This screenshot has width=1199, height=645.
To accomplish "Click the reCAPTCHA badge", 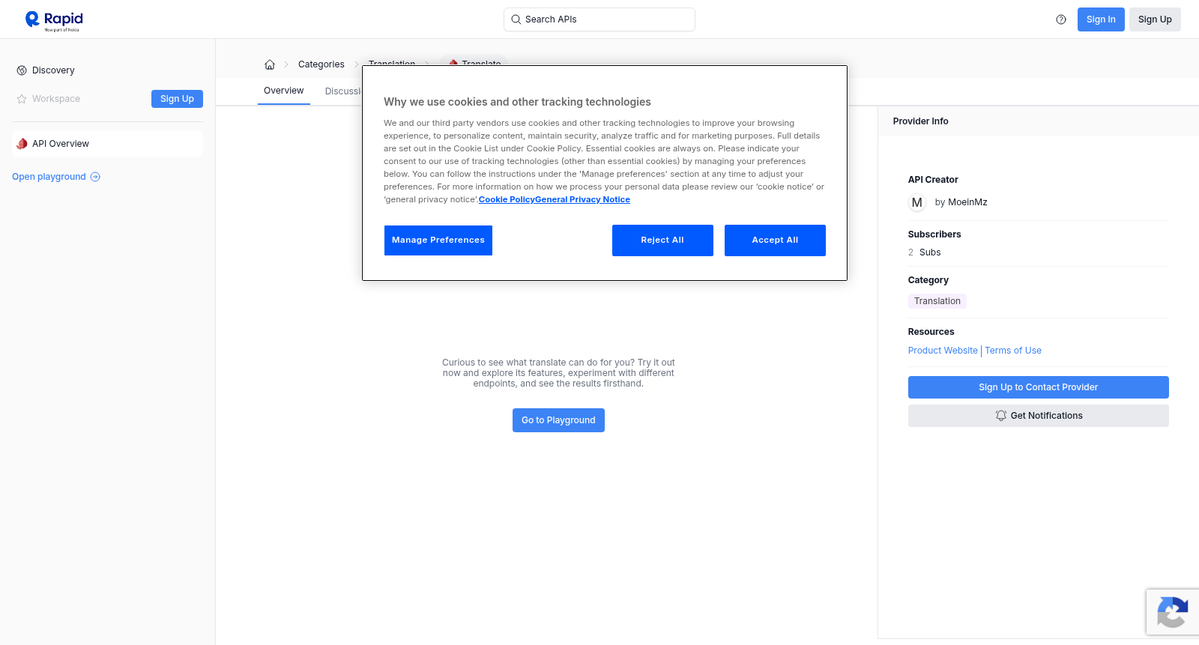I will (1173, 612).
